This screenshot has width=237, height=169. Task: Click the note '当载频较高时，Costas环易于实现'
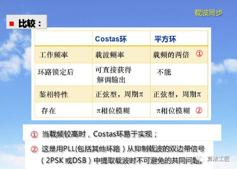pos(100,134)
